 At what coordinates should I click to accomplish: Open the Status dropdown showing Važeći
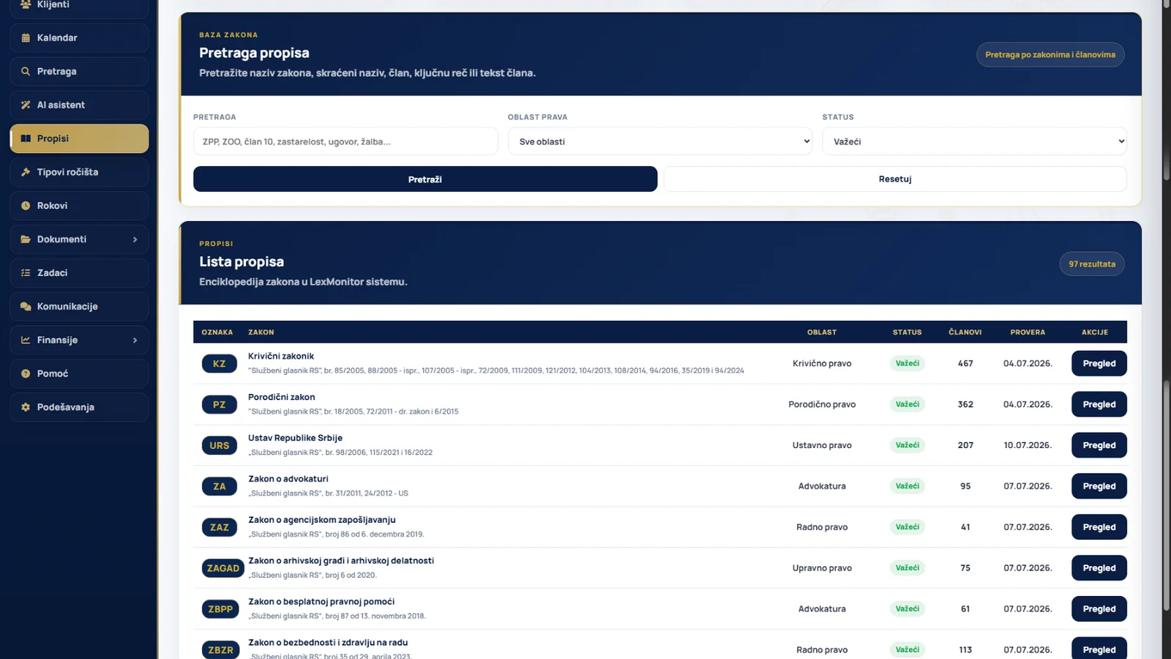click(x=974, y=141)
